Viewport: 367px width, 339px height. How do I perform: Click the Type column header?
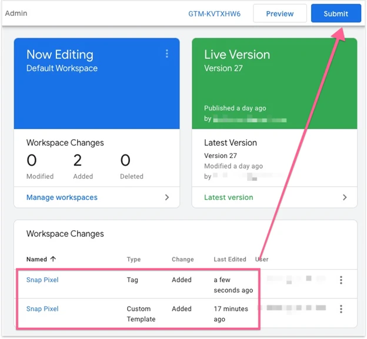135,259
